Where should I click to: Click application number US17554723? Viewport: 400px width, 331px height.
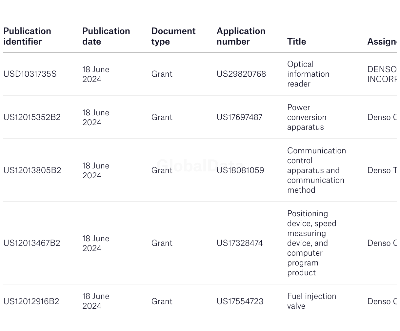[240, 302]
